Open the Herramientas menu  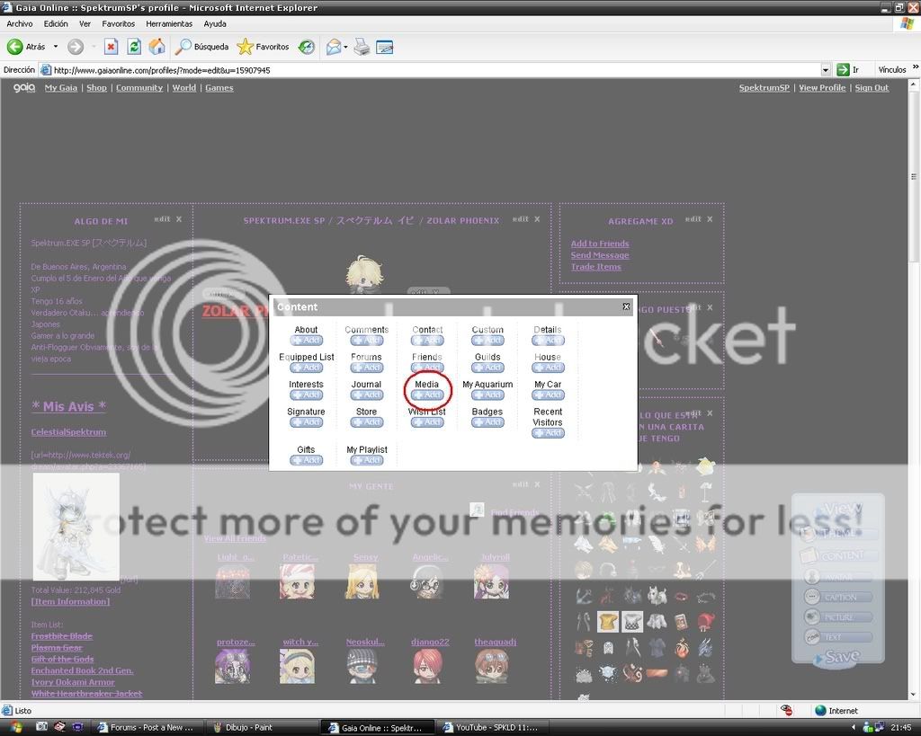(x=169, y=24)
